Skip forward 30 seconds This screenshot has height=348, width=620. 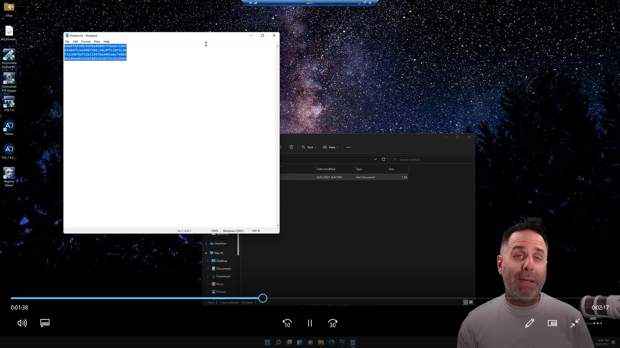tap(333, 323)
